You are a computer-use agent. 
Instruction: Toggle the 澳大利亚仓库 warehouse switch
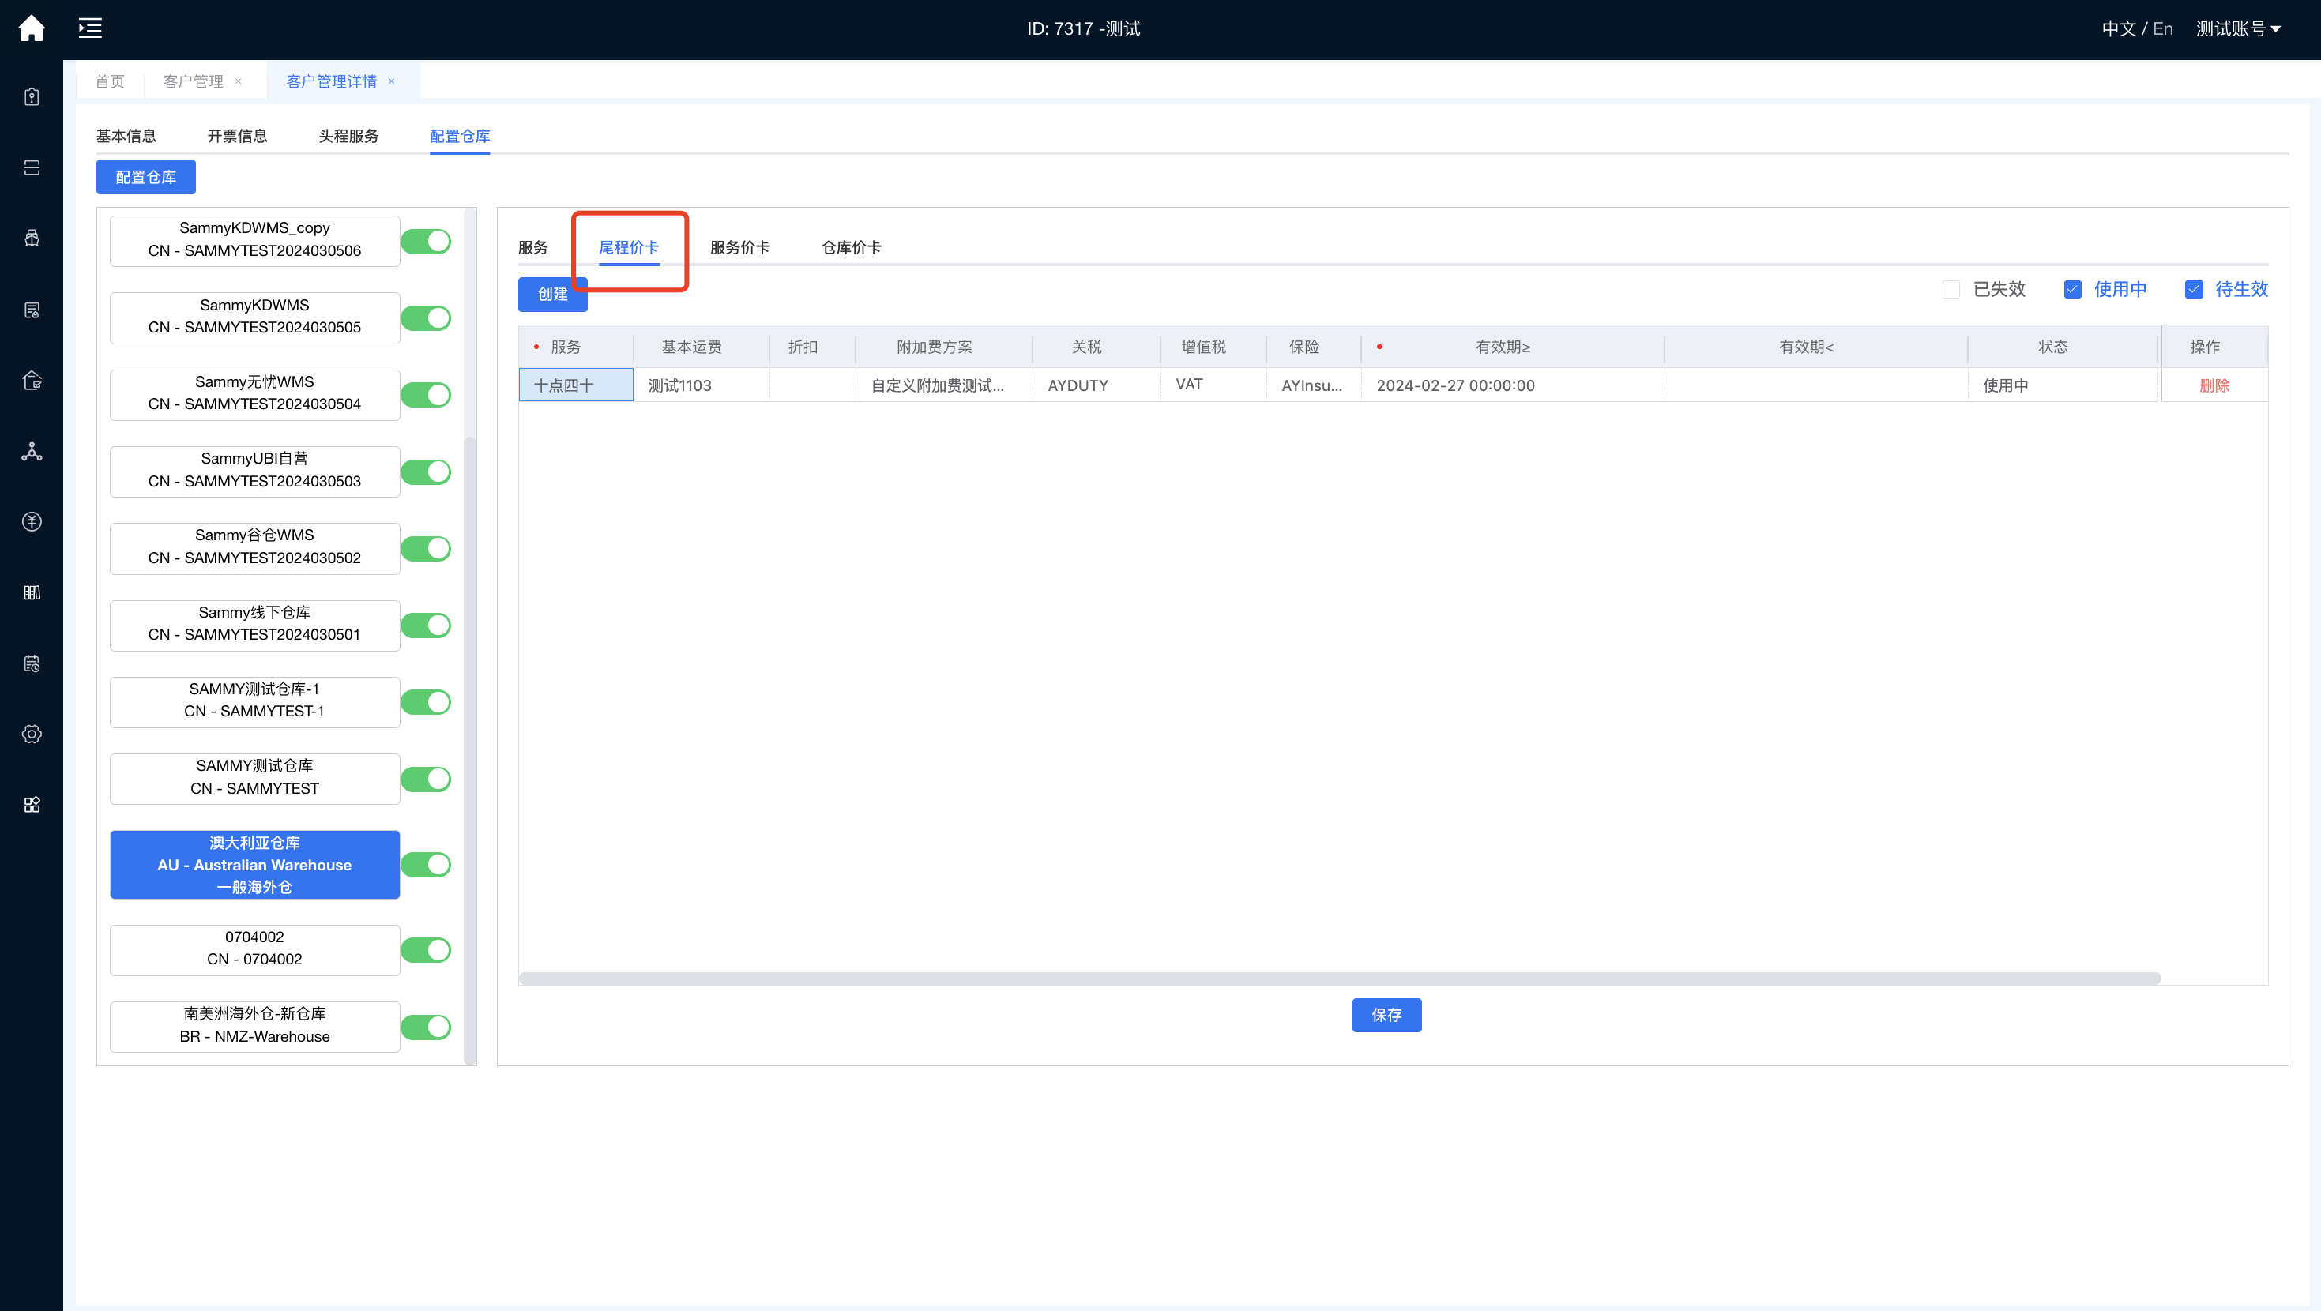425,865
